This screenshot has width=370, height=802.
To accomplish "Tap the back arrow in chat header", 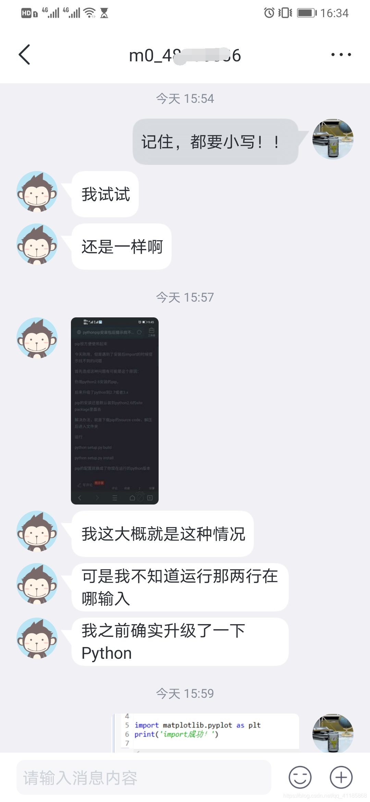I will [x=24, y=54].
